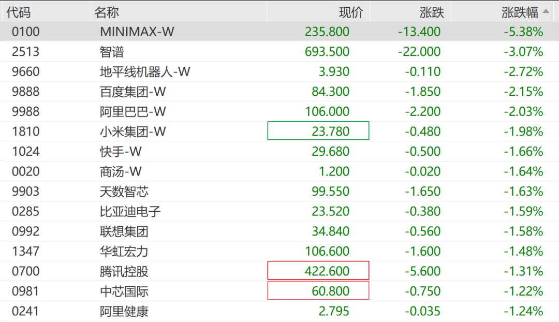Click the percentage -5.38%

pyautogui.click(x=523, y=32)
